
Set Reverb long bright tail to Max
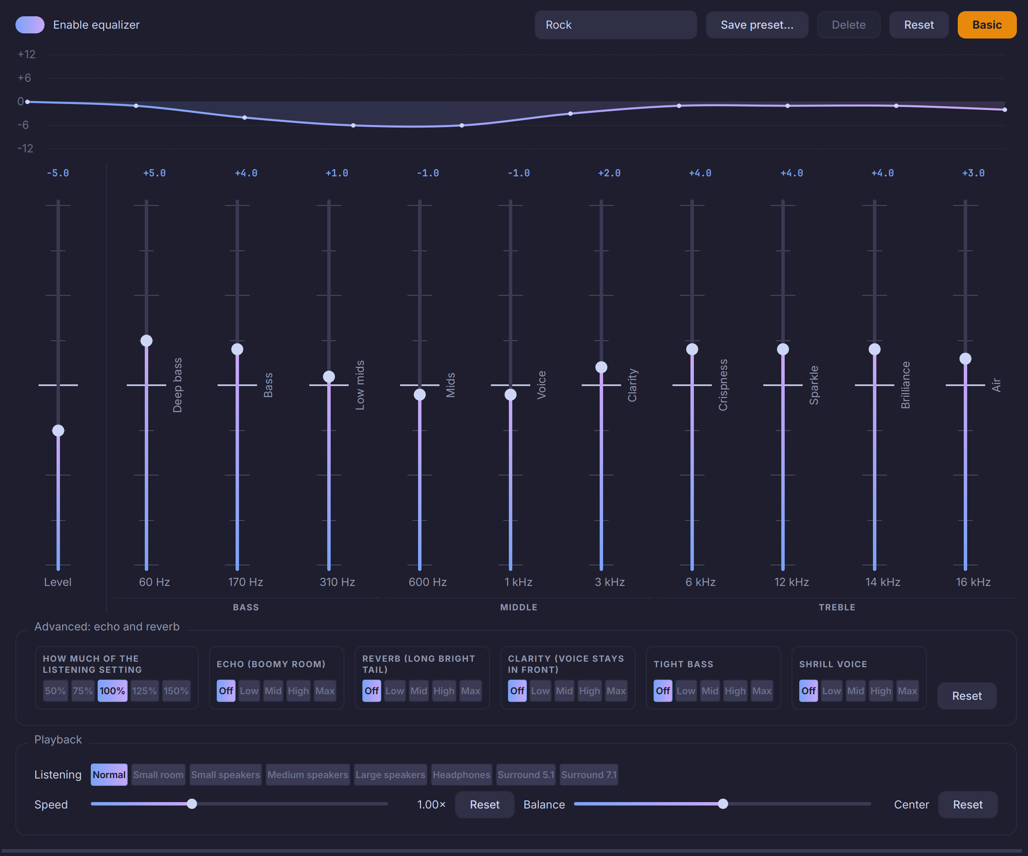470,691
